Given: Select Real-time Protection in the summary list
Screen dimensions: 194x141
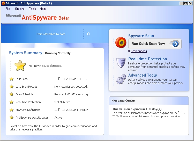Looking at the screenshot, I should [x=28, y=102].
